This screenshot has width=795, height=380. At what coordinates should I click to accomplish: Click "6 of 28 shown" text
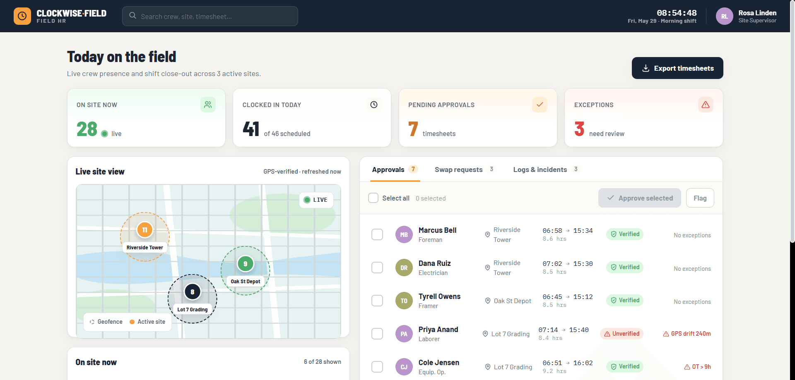pyautogui.click(x=323, y=362)
